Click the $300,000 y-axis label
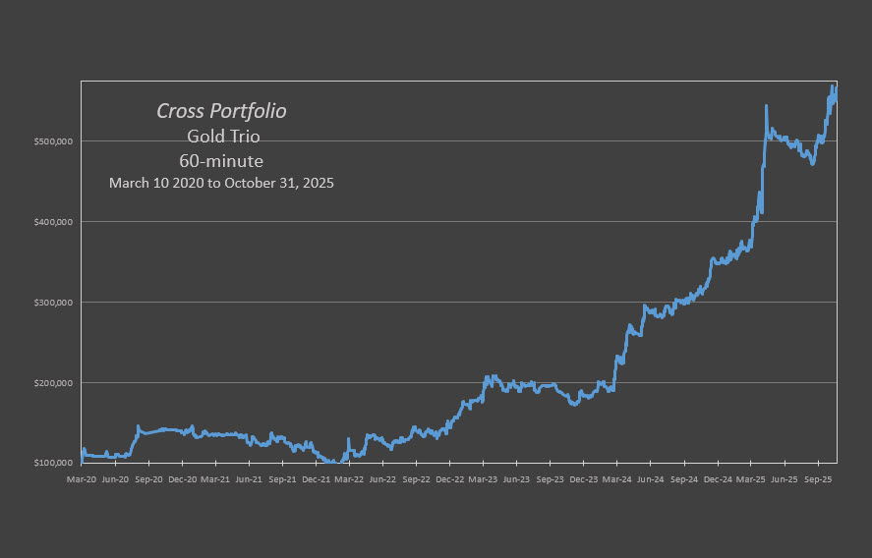The image size is (872, 558). 53,303
